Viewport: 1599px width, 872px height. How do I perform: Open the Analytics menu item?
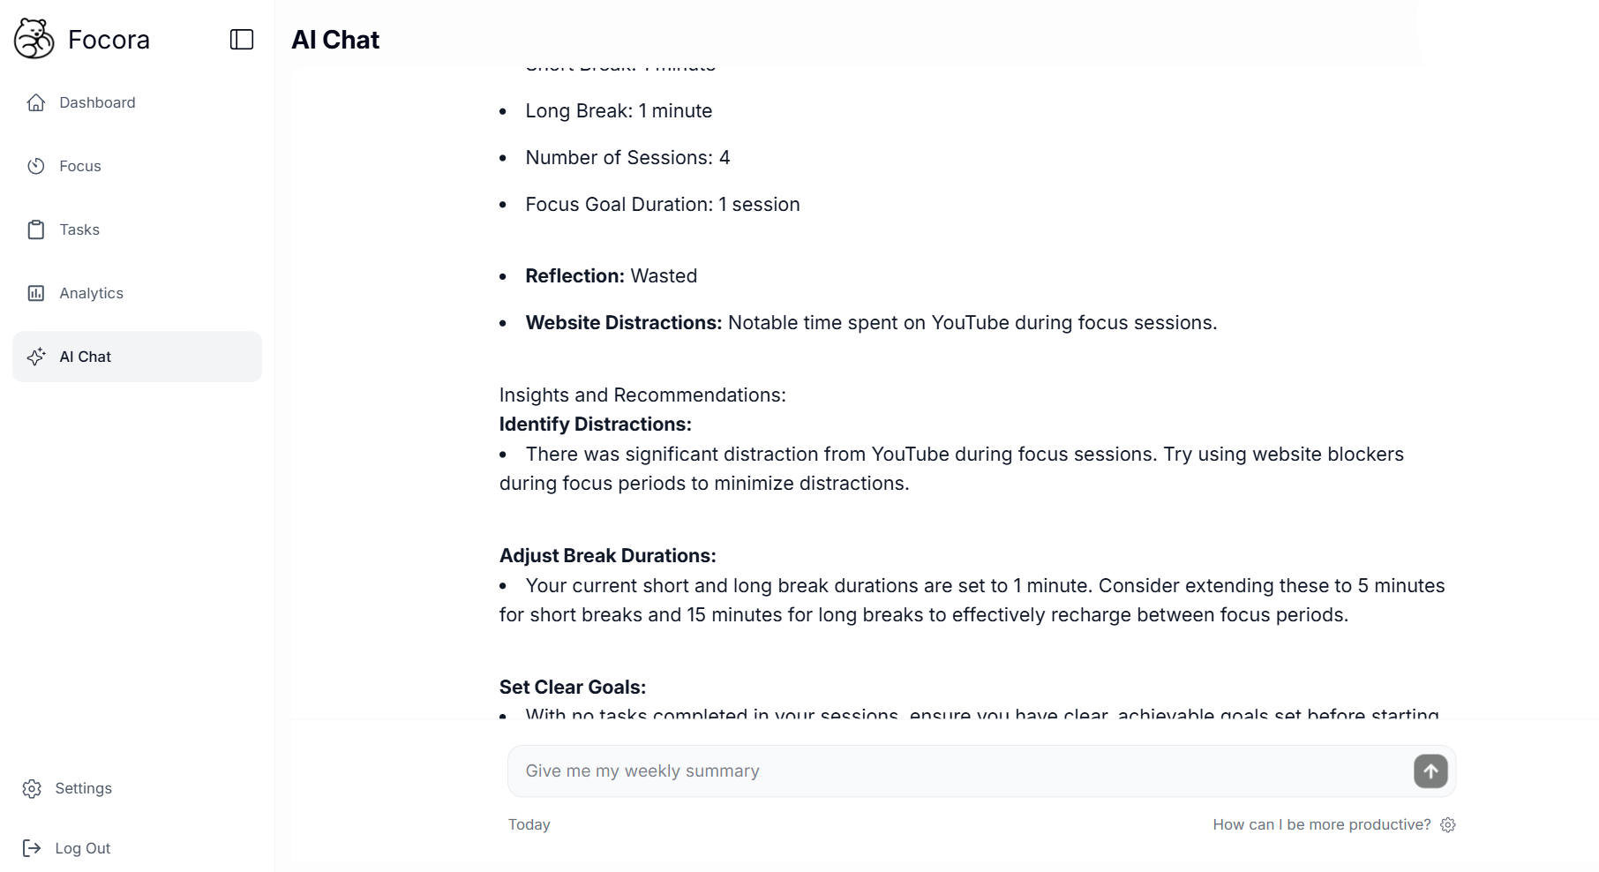(137, 293)
